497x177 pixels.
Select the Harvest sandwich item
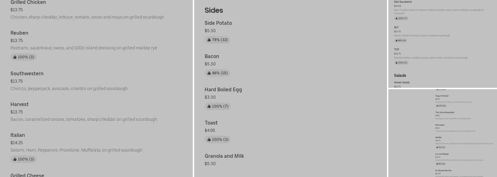coord(20,104)
